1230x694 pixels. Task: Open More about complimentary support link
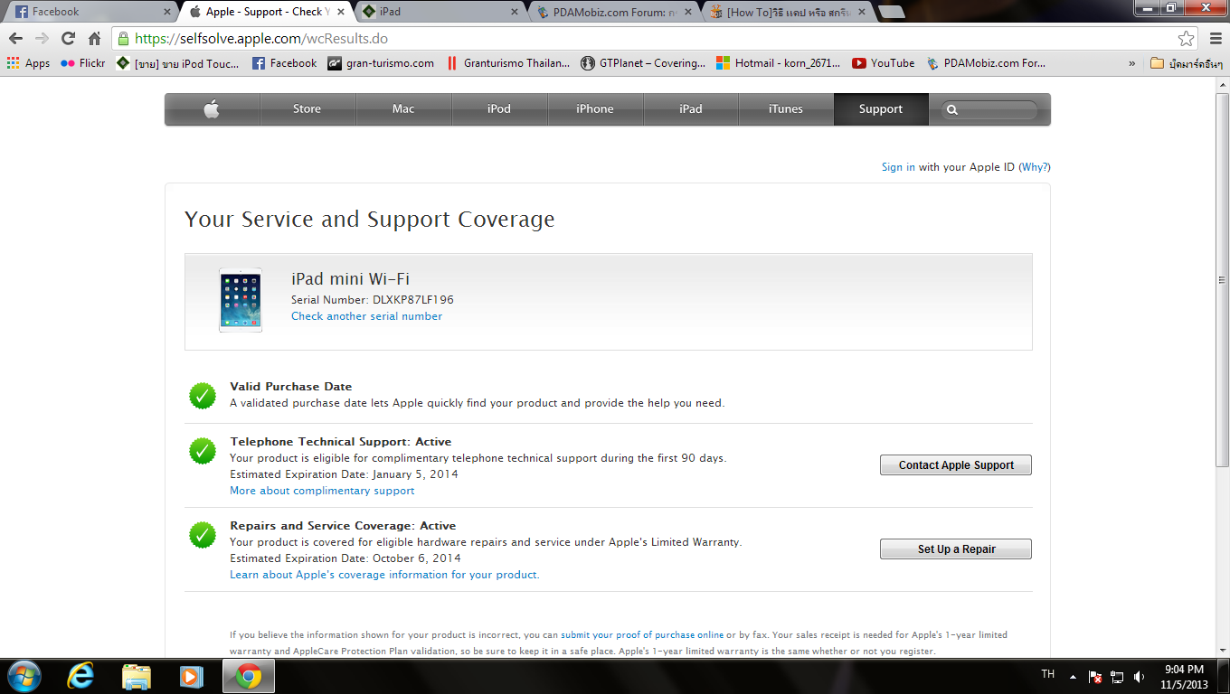point(322,491)
